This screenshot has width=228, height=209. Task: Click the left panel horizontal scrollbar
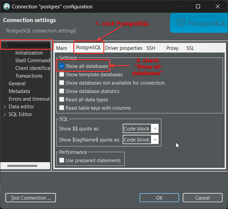(x=22, y=166)
